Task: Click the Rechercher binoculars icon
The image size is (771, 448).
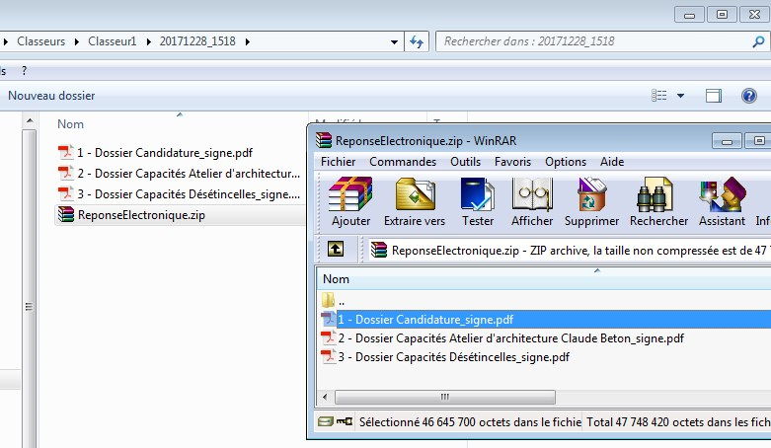Action: (x=655, y=193)
